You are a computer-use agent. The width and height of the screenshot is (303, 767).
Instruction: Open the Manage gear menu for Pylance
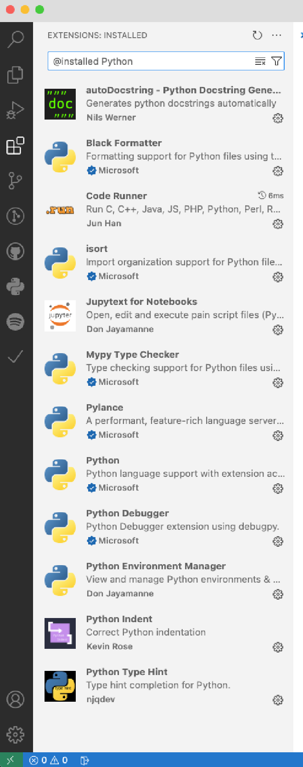(x=278, y=435)
